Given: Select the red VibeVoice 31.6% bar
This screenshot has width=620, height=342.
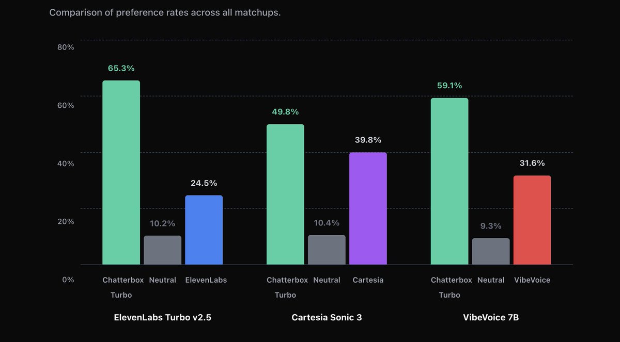Looking at the screenshot, I should coord(532,220).
